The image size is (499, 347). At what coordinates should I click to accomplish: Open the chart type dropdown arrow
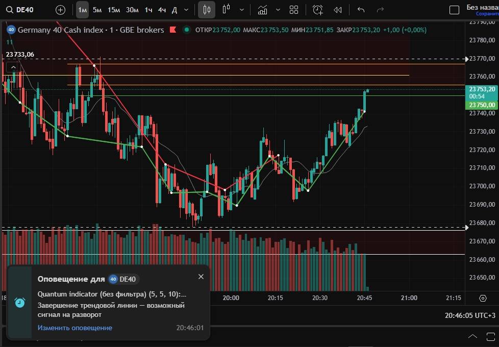[x=241, y=10]
